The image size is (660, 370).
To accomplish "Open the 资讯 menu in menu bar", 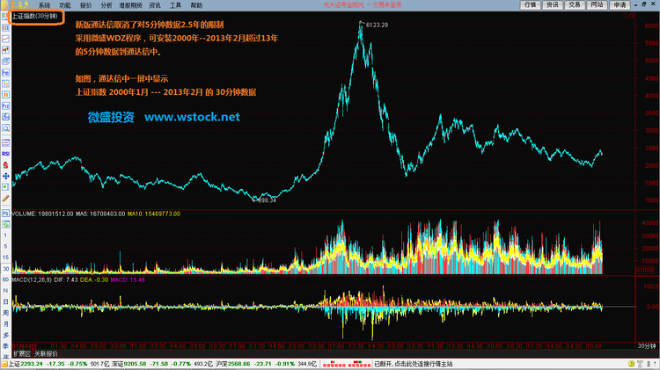I will click(155, 5).
